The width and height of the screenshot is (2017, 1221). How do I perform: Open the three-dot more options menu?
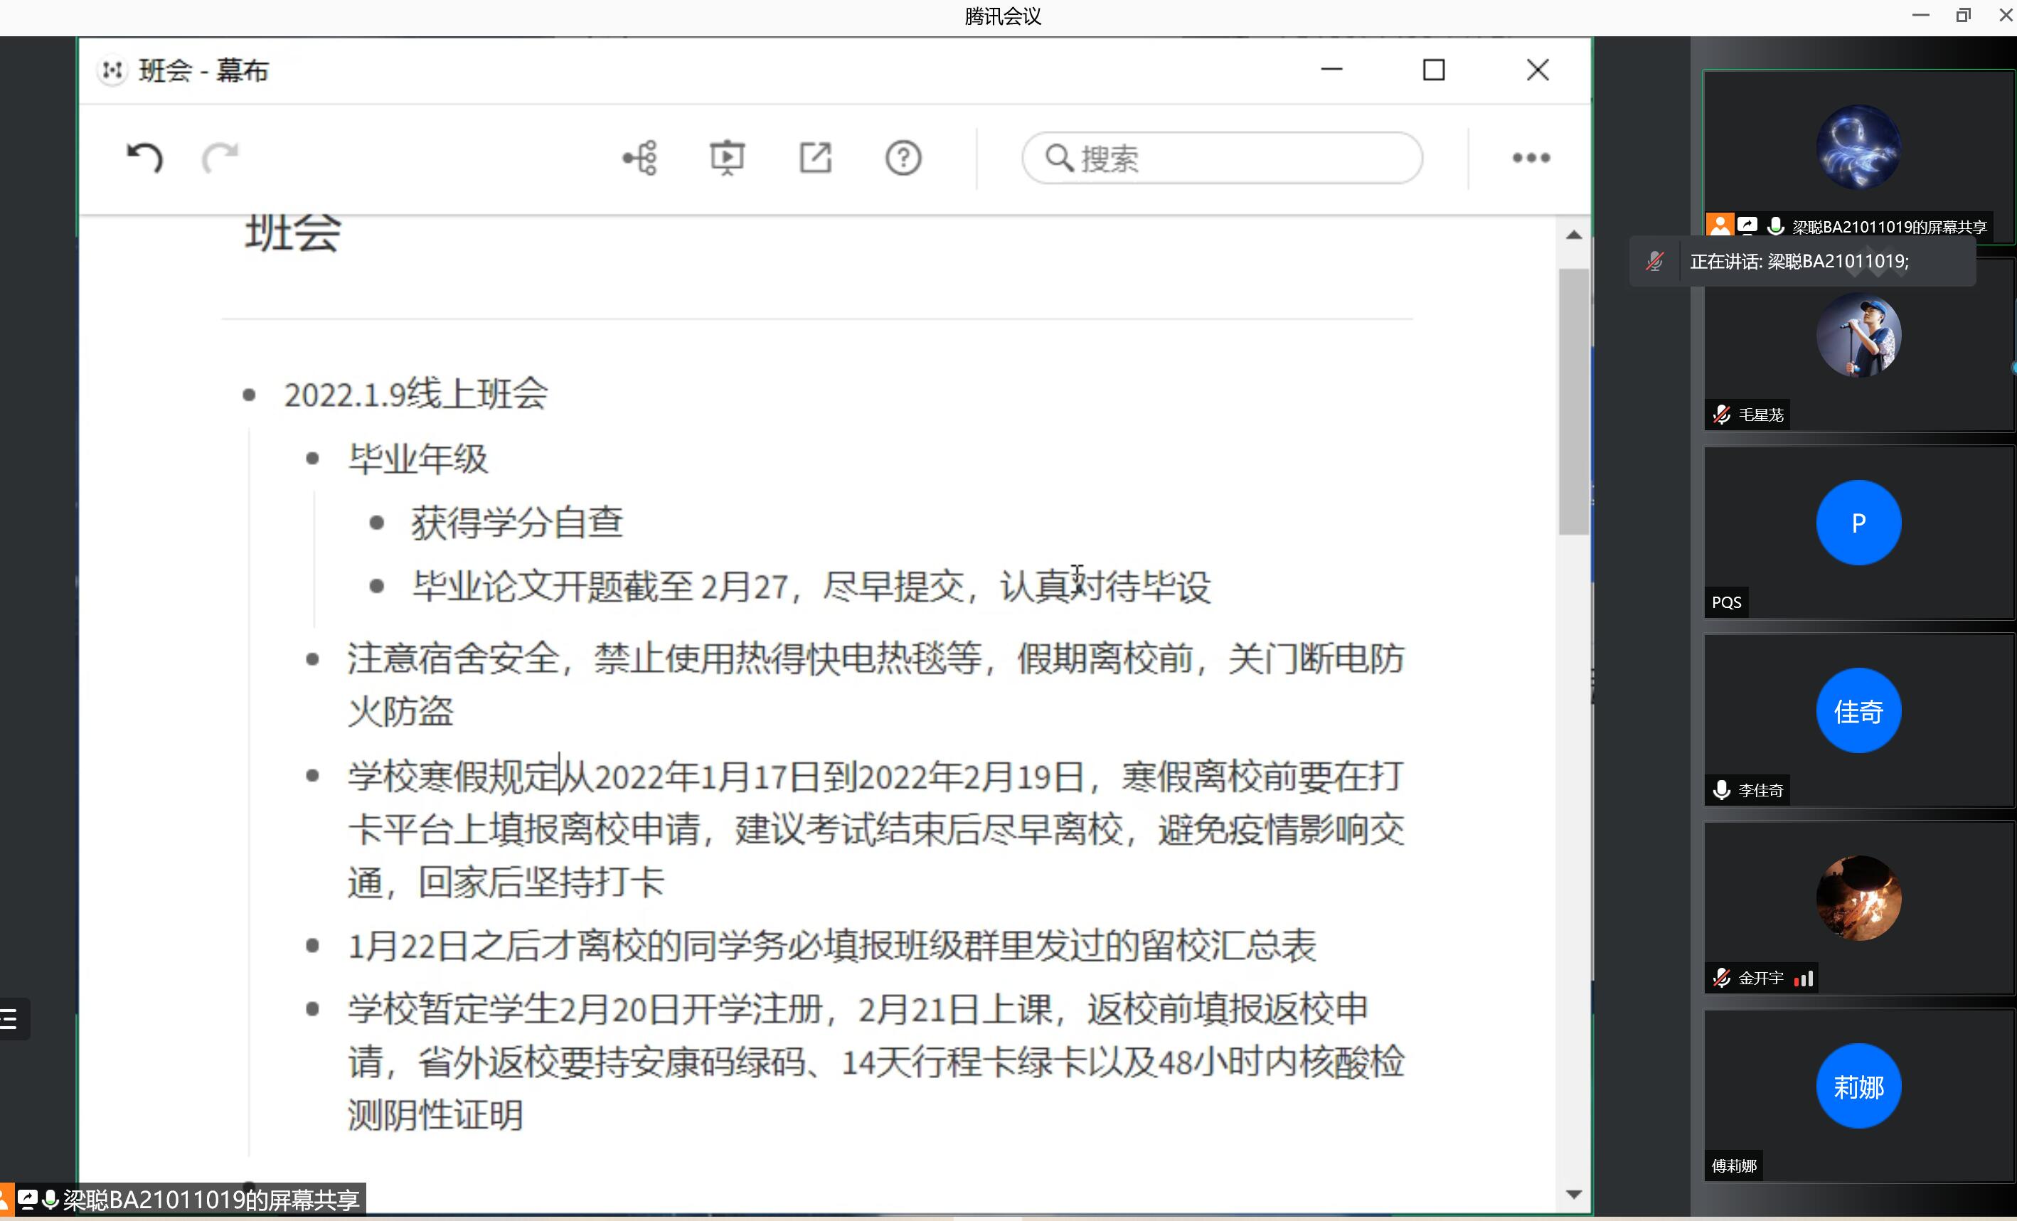pos(1531,158)
